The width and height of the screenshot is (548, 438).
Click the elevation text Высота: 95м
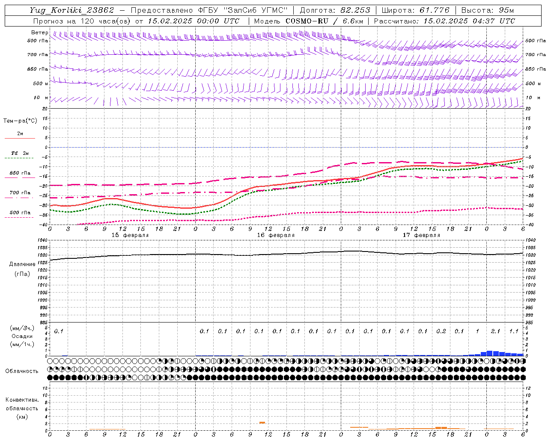point(488,10)
